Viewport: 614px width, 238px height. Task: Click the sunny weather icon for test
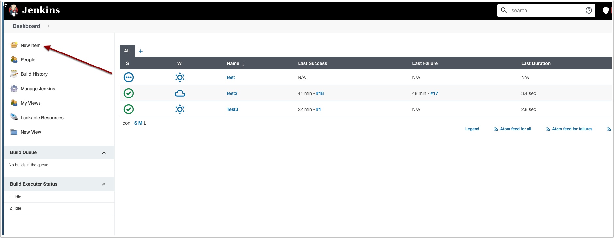coord(180,77)
